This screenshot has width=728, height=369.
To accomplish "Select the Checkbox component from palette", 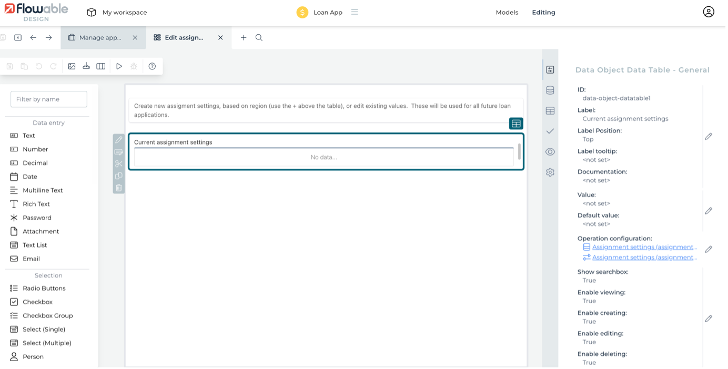I will pyautogui.click(x=37, y=302).
